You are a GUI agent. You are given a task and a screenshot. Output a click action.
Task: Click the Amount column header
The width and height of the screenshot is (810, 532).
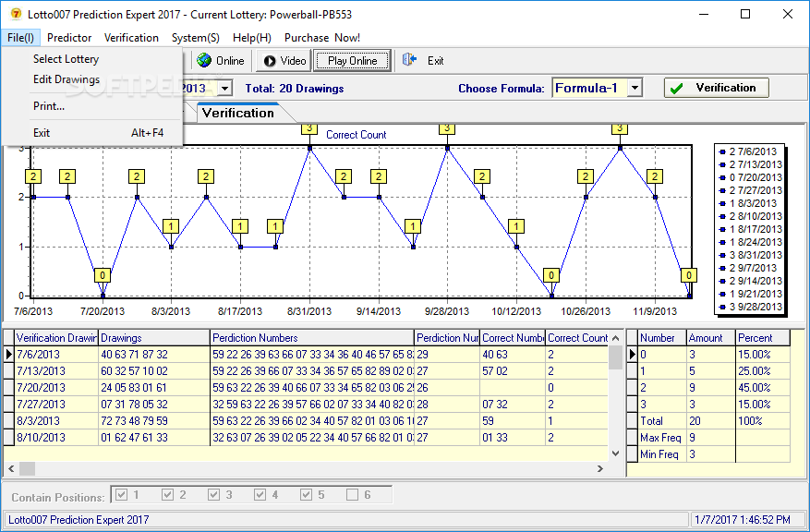711,338
